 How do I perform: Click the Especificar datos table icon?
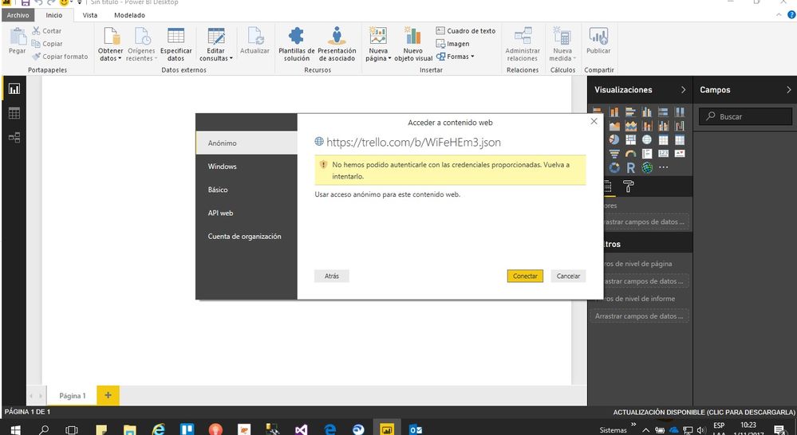point(176,36)
